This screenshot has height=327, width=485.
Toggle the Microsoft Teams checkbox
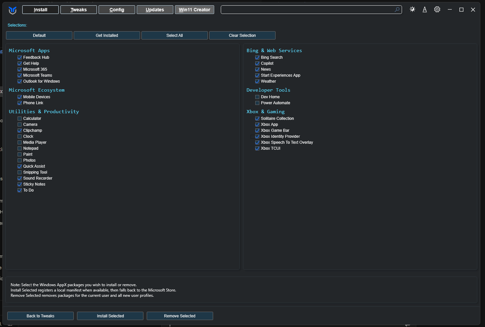[x=20, y=75]
